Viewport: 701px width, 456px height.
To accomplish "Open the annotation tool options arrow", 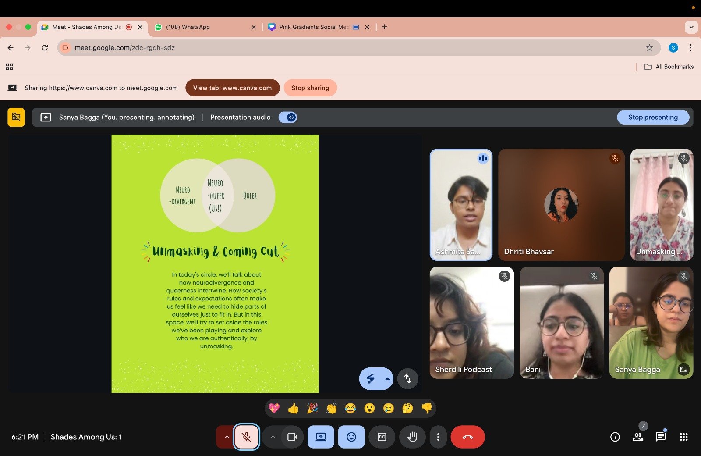I will pyautogui.click(x=387, y=378).
